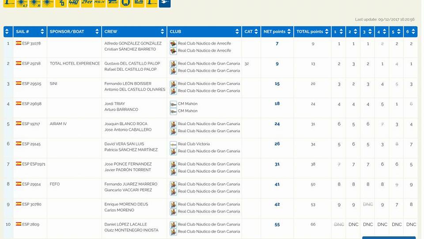Screen dimensions: 424x239
Task: Click crew name Alfredo GONZÁLEZ GONZÁLEZ
Action: click(x=133, y=43)
